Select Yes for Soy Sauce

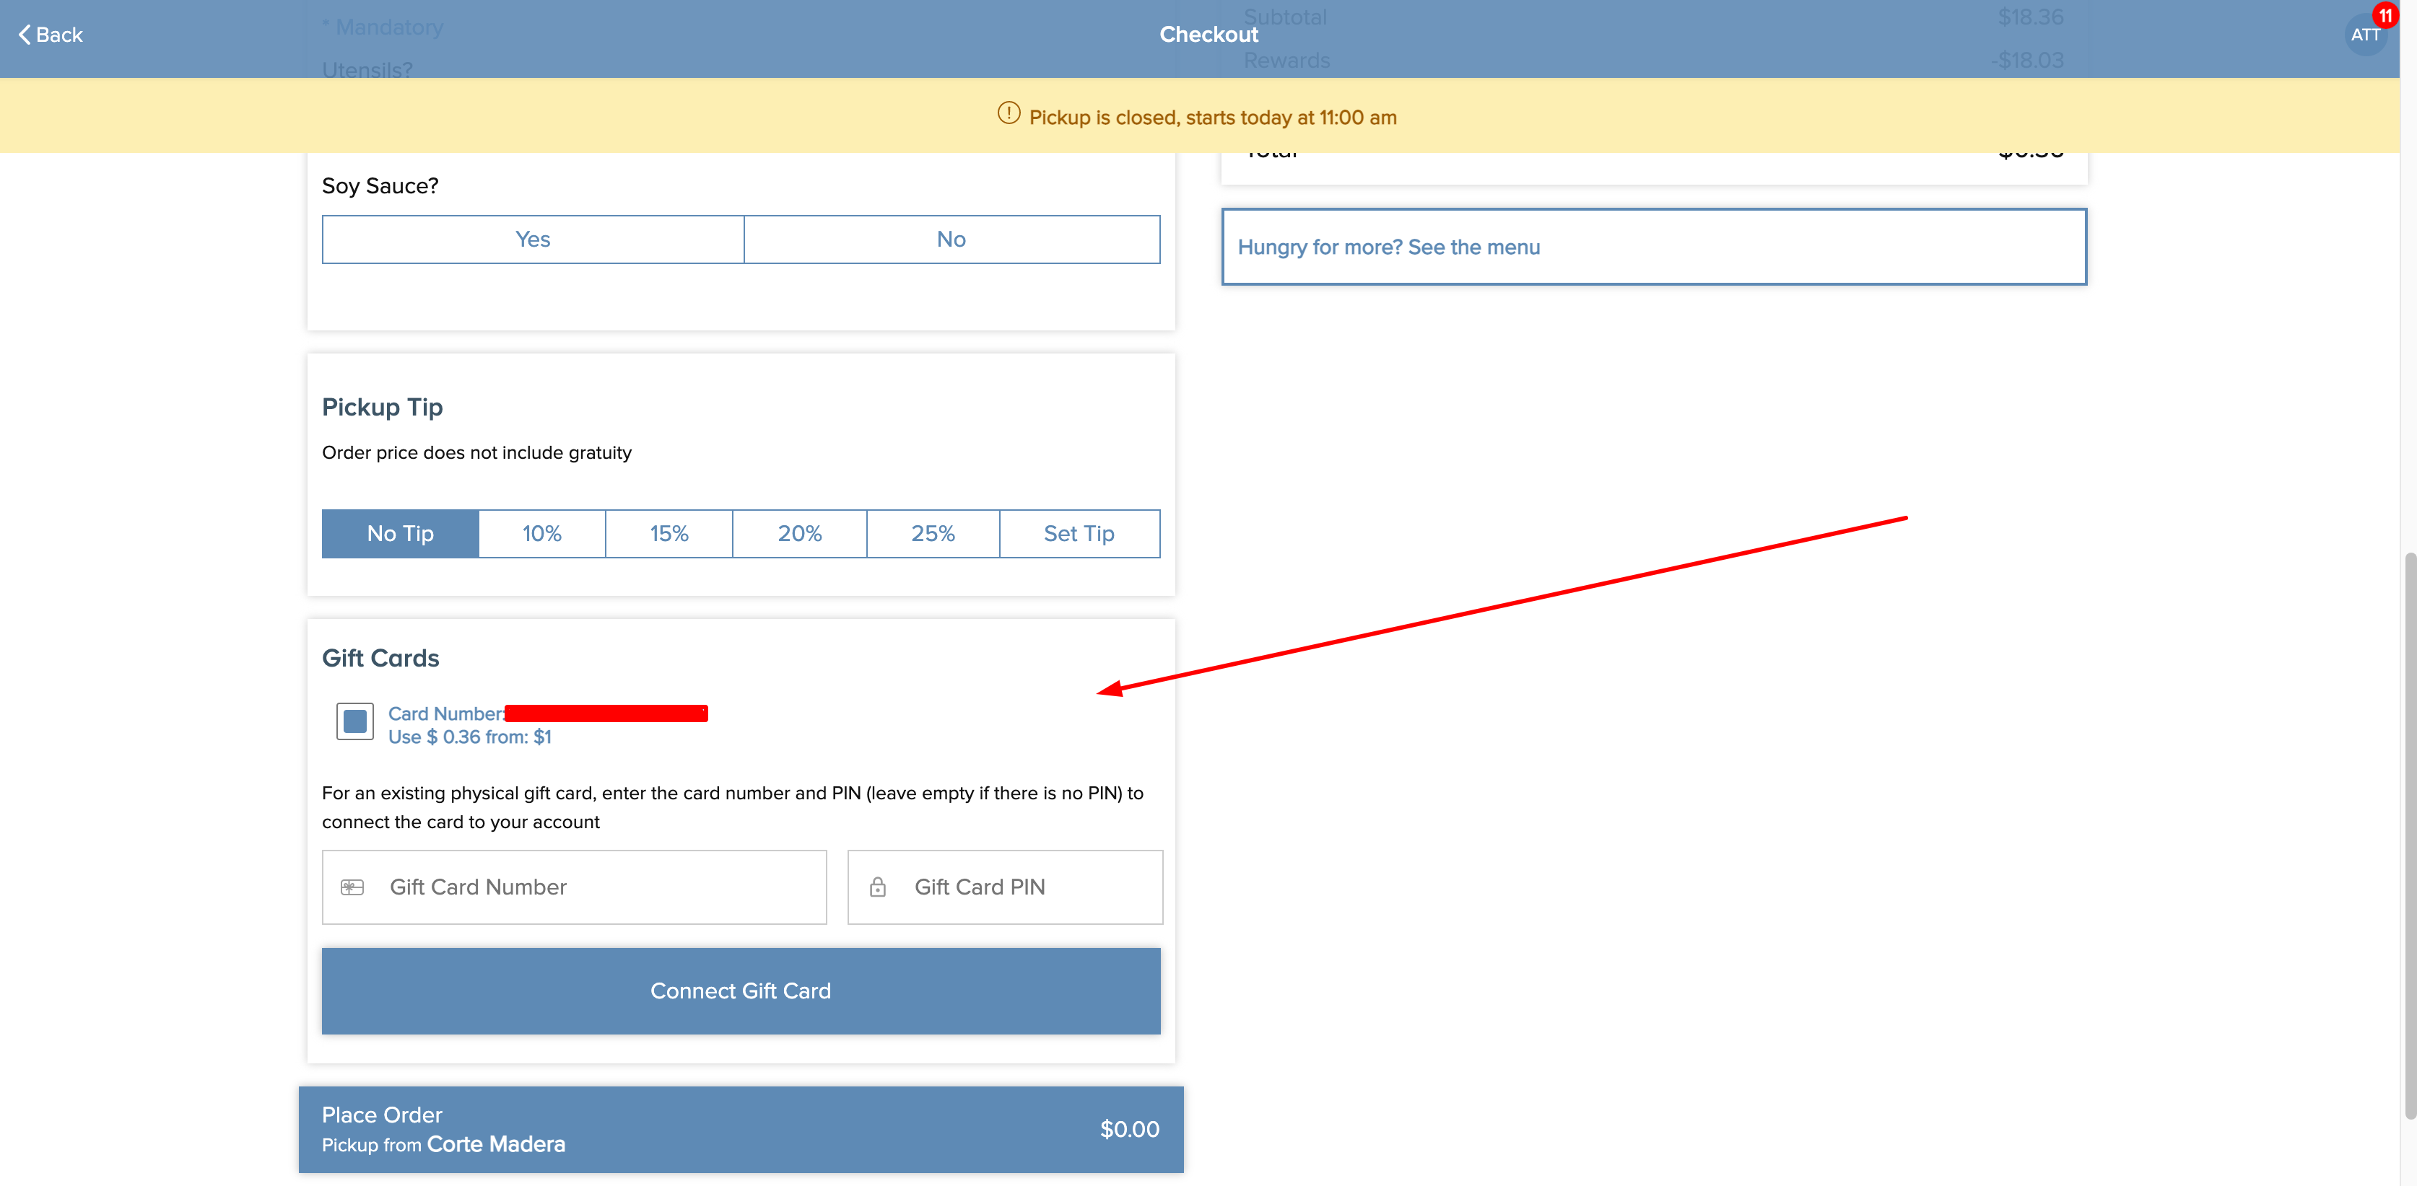(x=533, y=239)
